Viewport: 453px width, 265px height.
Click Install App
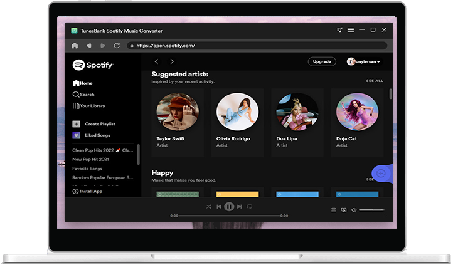pyautogui.click(x=87, y=191)
